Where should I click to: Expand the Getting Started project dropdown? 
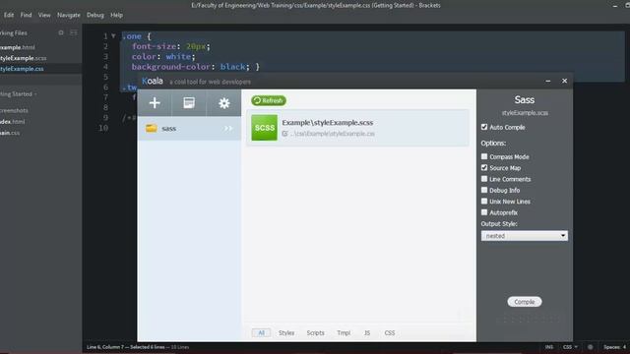coord(19,94)
